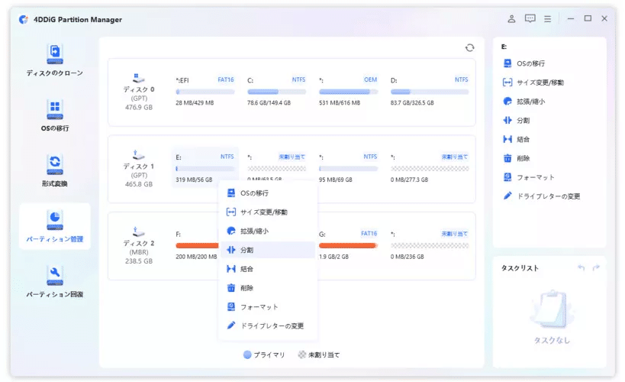
Task: Choose フォーマット in the context menu
Action: coord(268,307)
